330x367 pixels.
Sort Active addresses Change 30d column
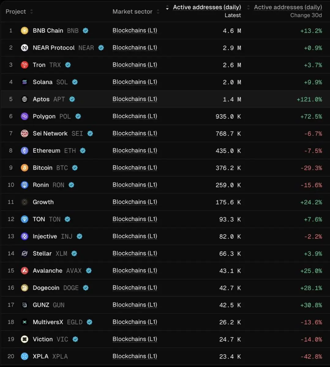[x=248, y=8]
